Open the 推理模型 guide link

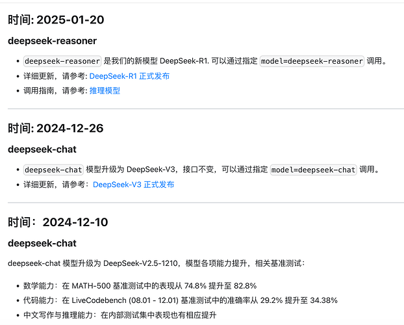coord(105,90)
